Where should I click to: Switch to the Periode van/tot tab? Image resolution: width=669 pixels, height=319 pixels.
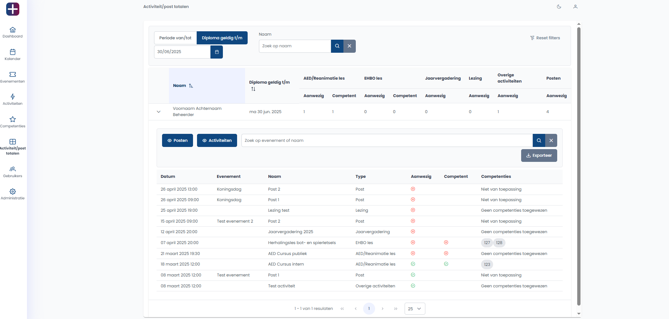point(175,38)
